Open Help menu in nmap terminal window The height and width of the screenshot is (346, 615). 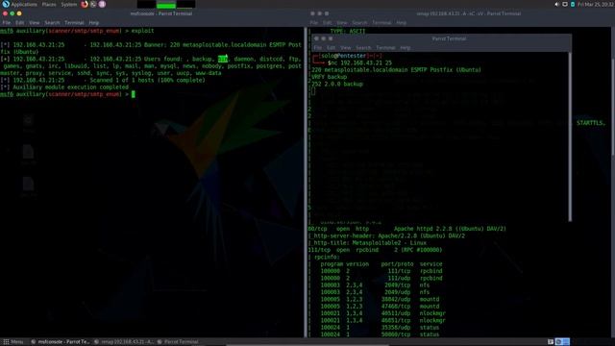coord(402,23)
